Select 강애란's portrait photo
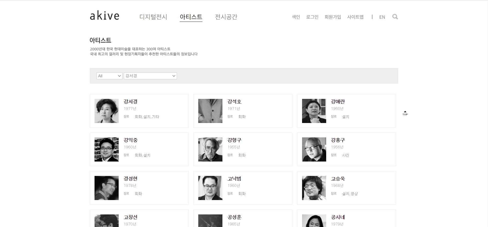488x227 pixels. (x=314, y=111)
